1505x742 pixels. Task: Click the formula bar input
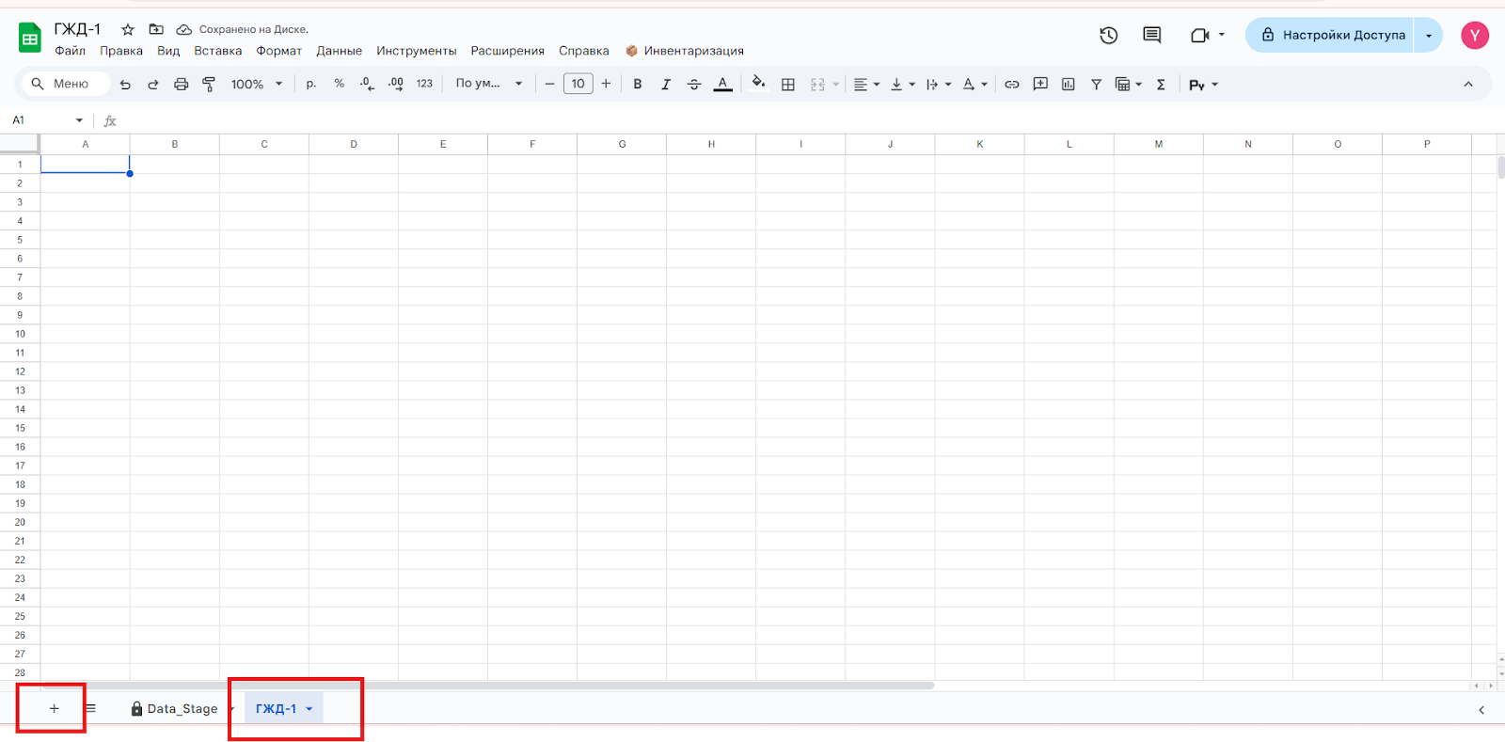pos(809,120)
